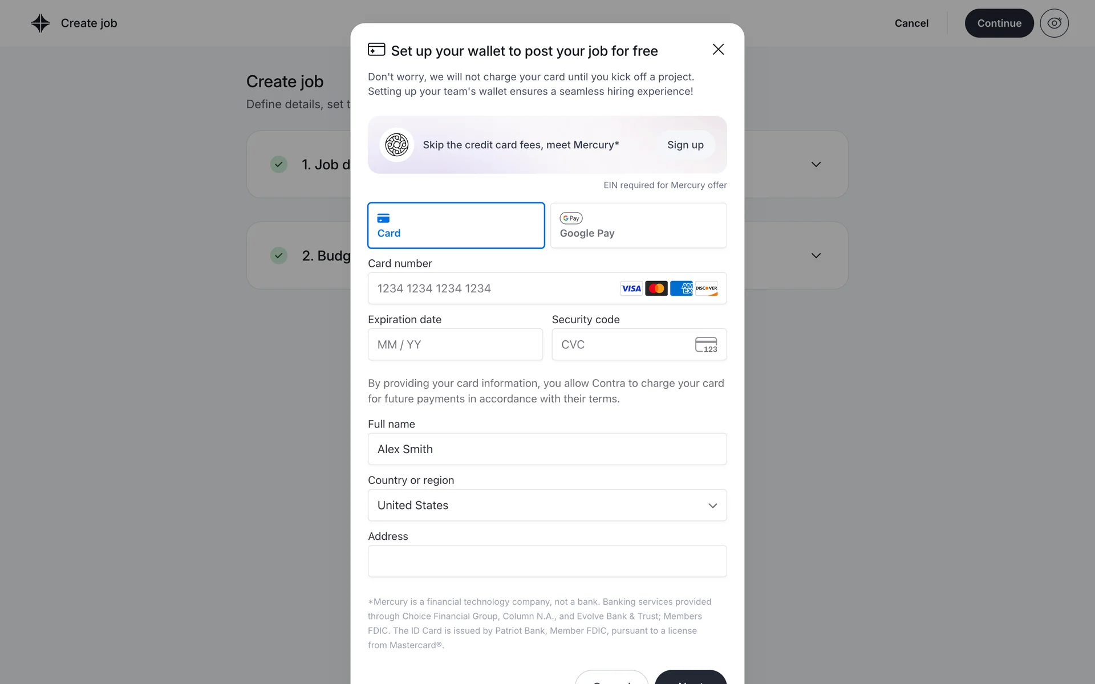1095x684 pixels.
Task: Click Sign up for Mercury offer
Action: click(685, 145)
